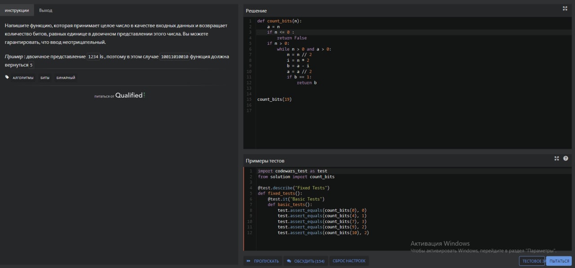Click the fast-forward icon on ПРОПУСКАТЬ
575x268 pixels.
pyautogui.click(x=248, y=261)
